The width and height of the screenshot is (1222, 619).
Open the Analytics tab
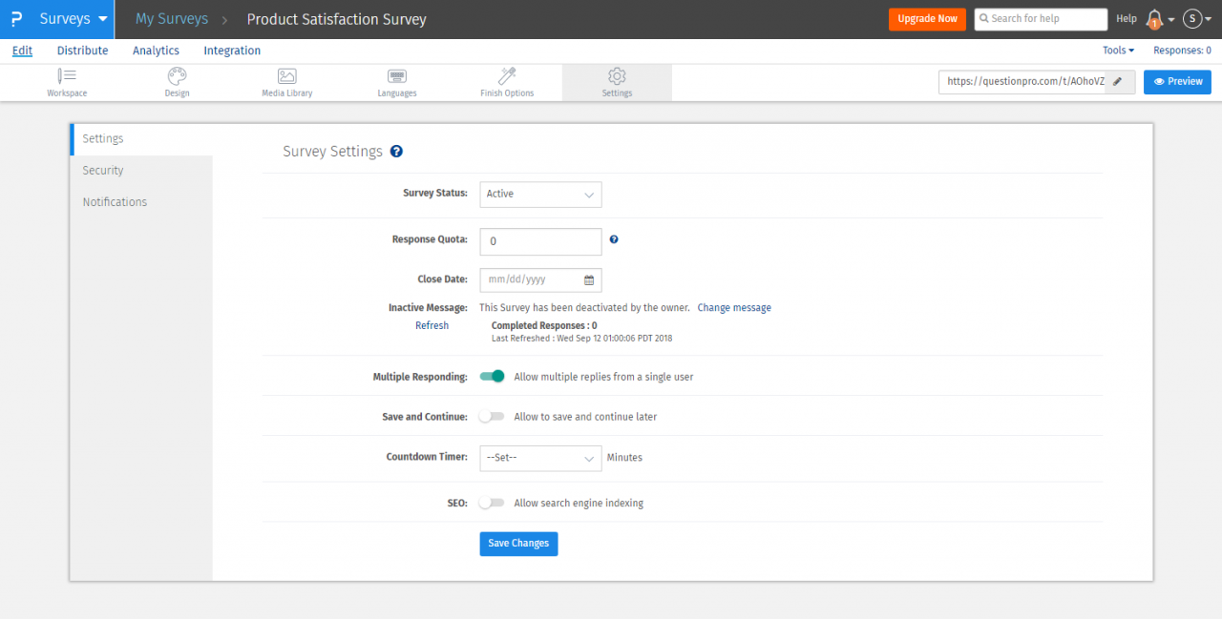tap(156, 51)
